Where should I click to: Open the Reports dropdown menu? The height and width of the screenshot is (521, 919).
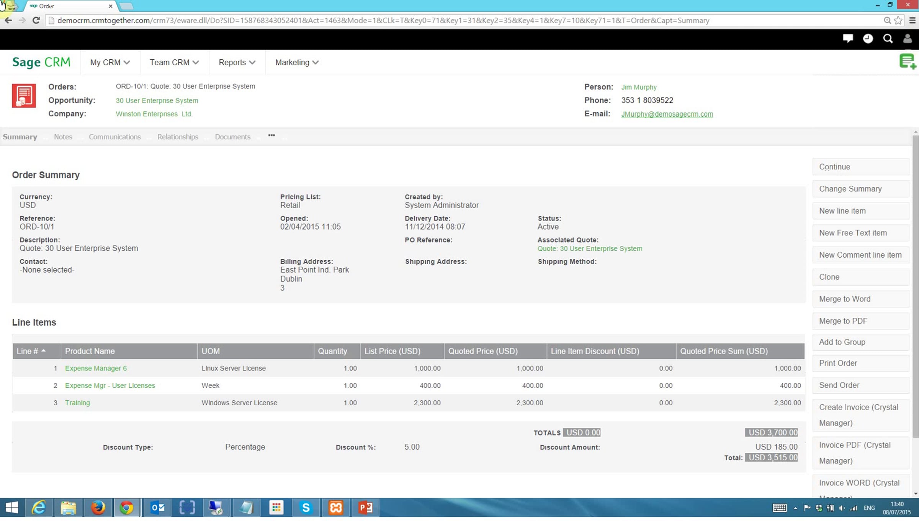[237, 62]
